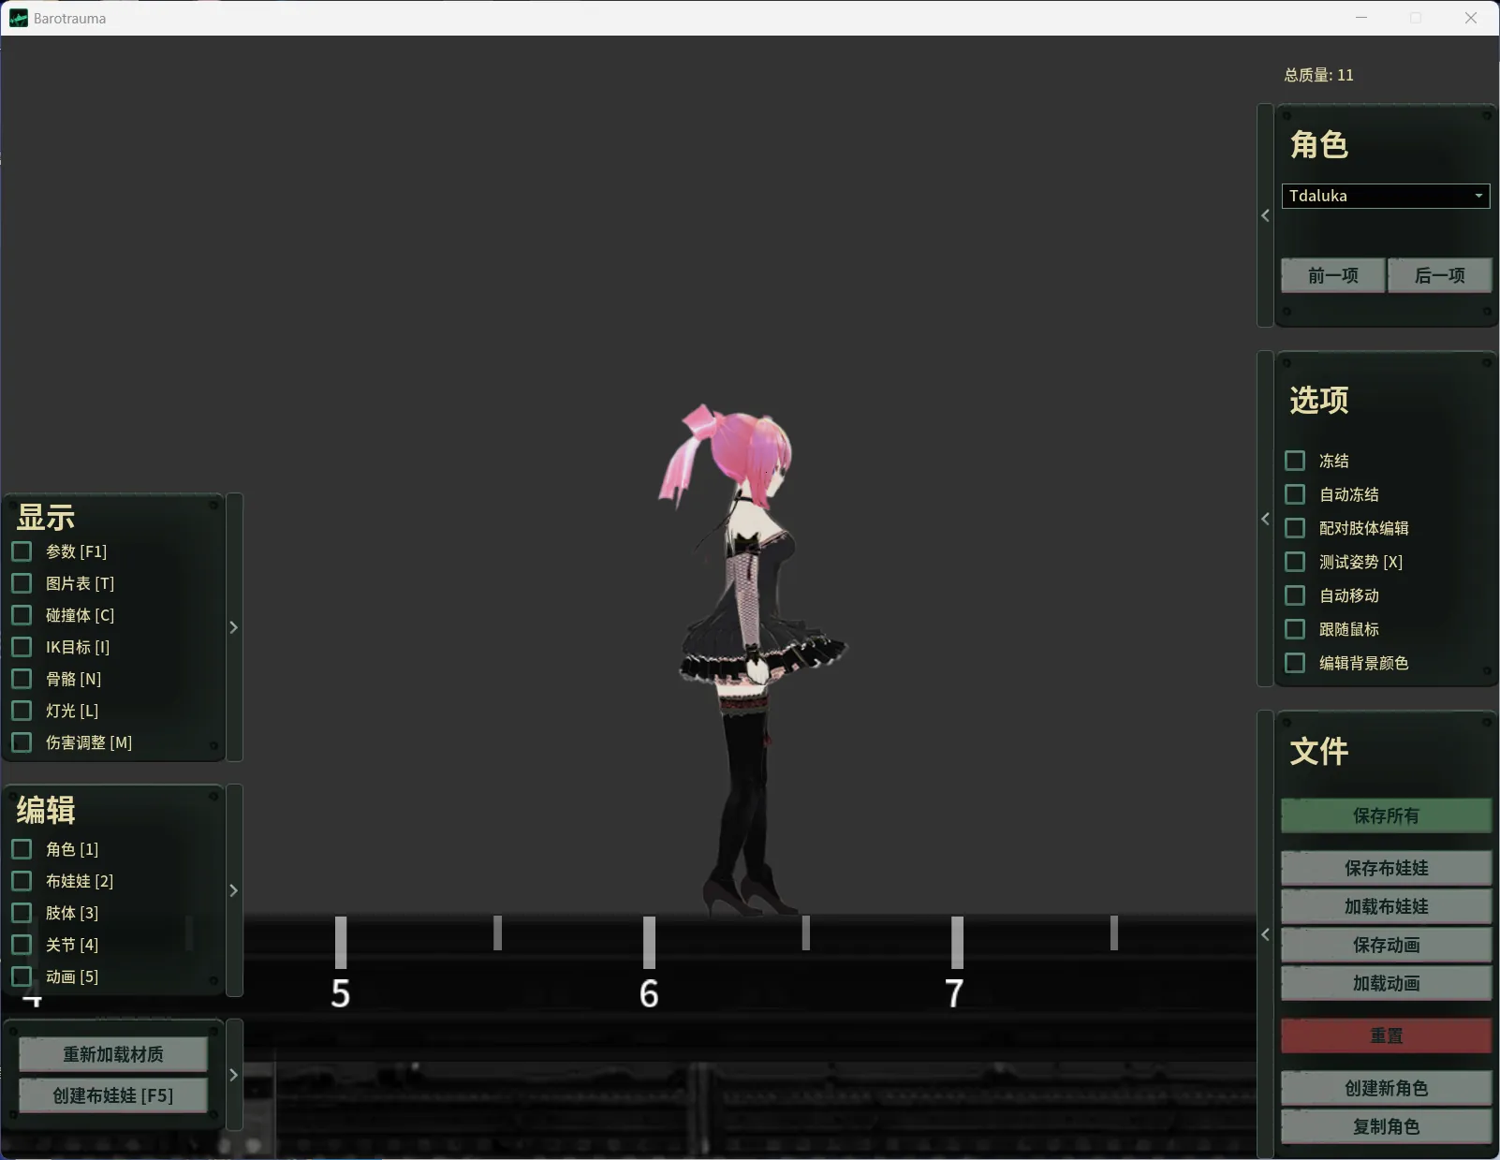Collapse the 编辑 panel with its arrow
This screenshot has width=1500, height=1160.
click(x=234, y=890)
